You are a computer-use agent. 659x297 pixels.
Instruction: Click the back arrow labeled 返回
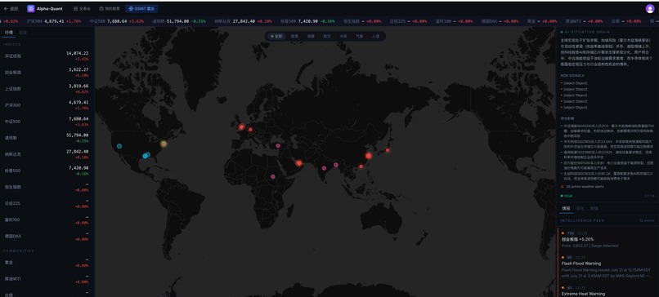pos(11,8)
